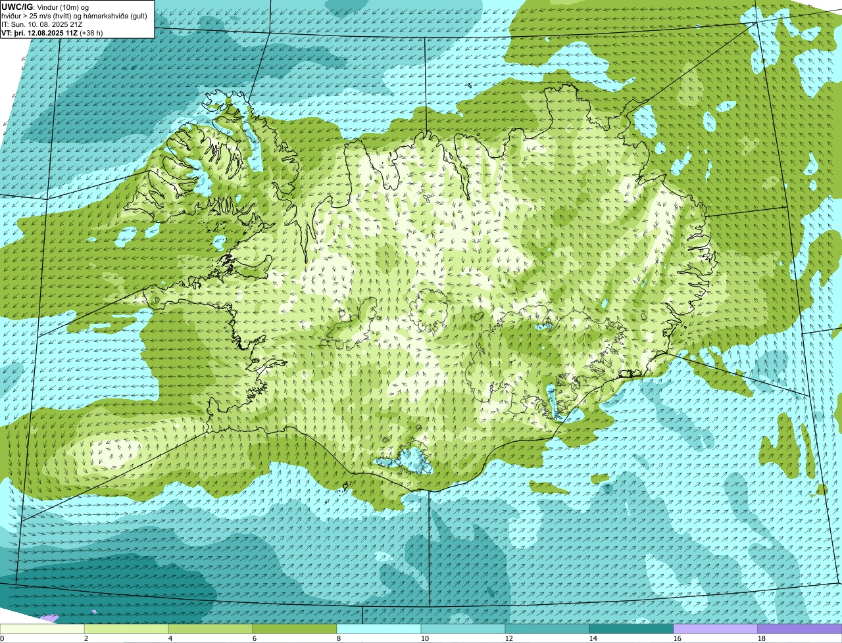Viewport: 842px width, 643px height.
Task: Select the 6–8 m/s olive green legend swatch
Action: pyautogui.click(x=295, y=629)
